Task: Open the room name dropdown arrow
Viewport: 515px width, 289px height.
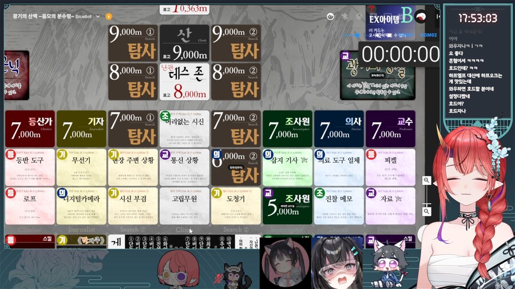Action: point(98,17)
